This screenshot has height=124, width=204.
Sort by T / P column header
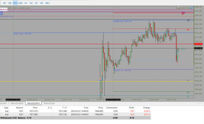[x=60, y=108]
